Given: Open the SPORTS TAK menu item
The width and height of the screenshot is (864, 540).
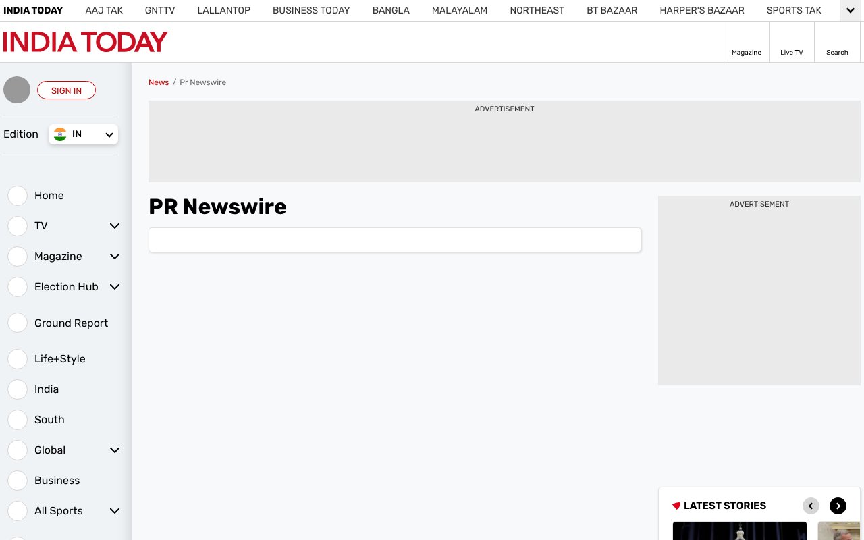Looking at the screenshot, I should pos(794,10).
